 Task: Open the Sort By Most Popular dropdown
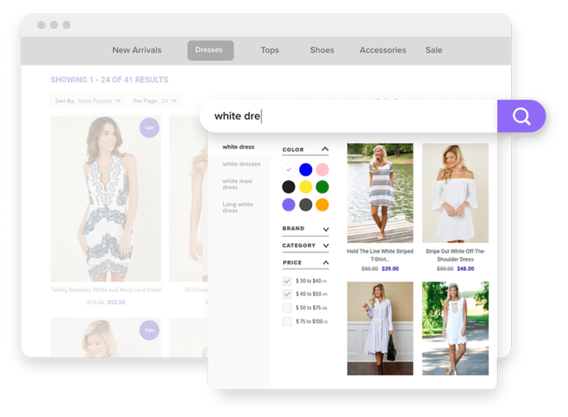pyautogui.click(x=87, y=101)
